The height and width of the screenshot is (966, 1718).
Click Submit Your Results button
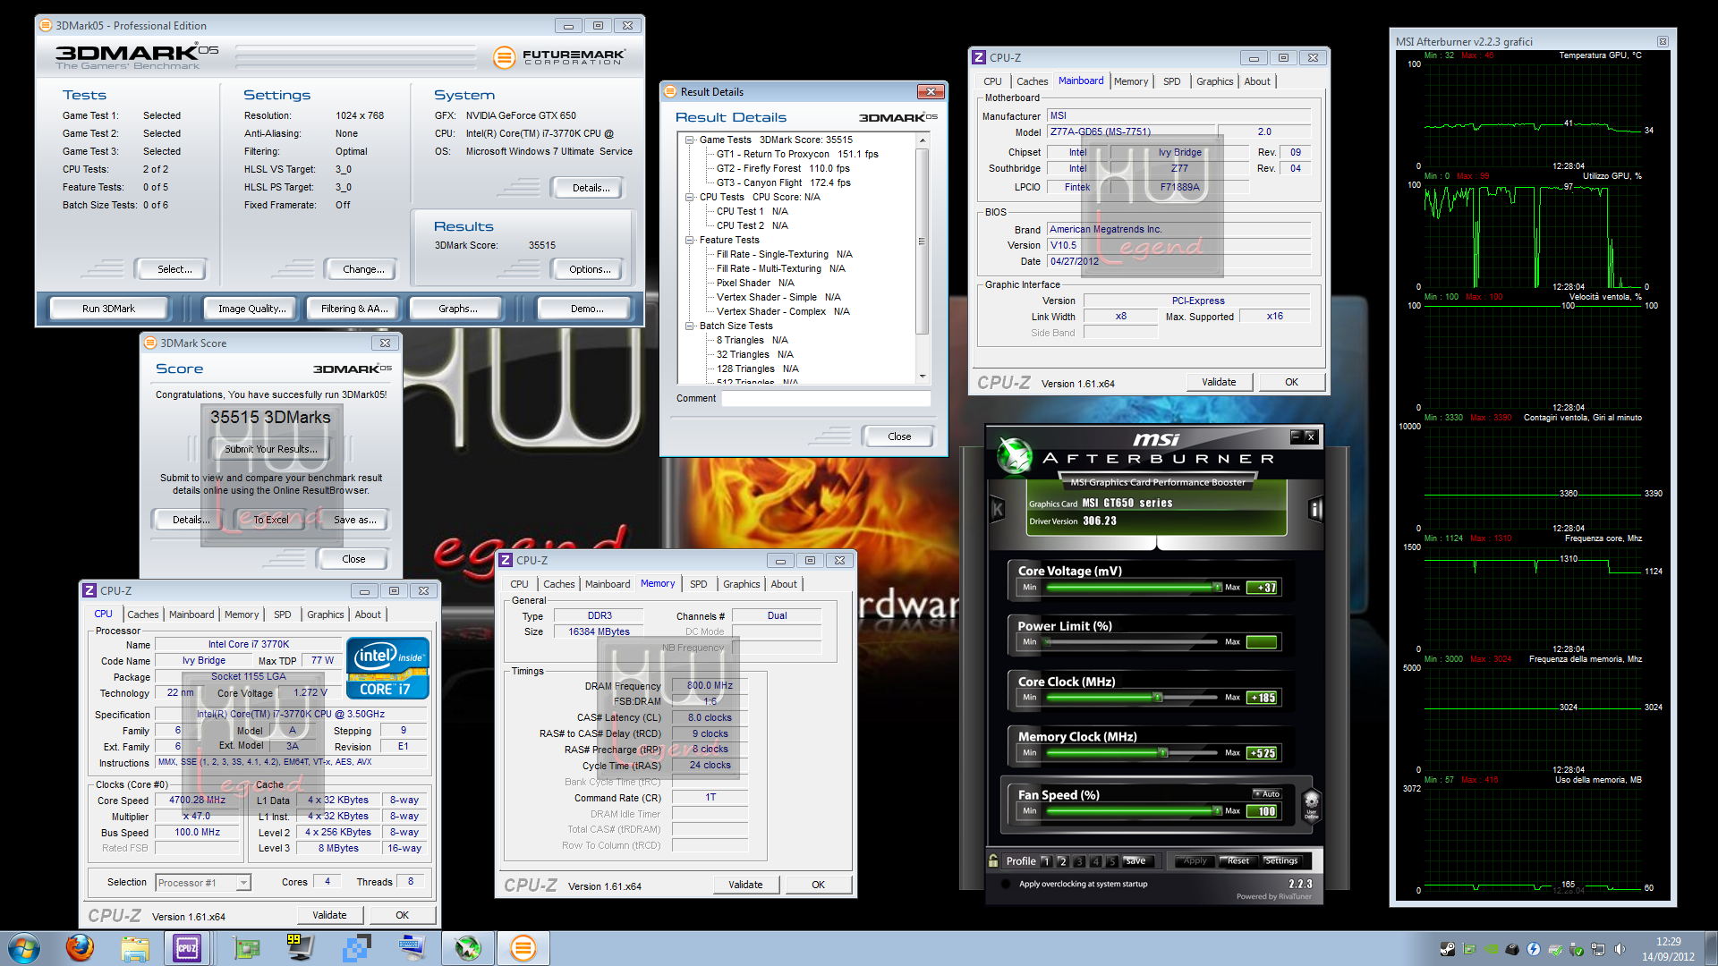[269, 449]
